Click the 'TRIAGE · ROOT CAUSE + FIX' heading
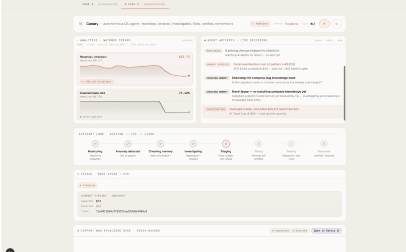406x252 pixels. pos(105,174)
